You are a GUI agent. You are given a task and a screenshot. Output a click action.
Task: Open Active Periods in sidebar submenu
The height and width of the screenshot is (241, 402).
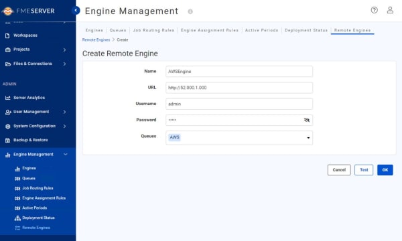35,208
